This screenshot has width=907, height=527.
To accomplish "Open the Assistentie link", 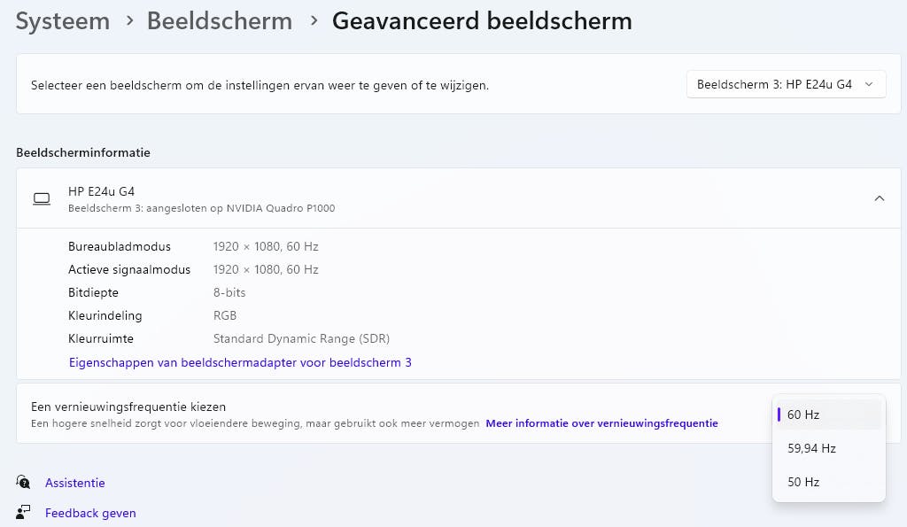I will pos(75,483).
